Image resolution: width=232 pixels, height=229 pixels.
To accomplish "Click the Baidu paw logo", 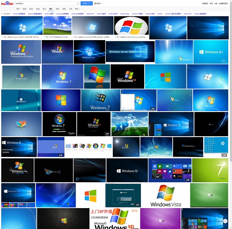I will (x=7, y=3).
